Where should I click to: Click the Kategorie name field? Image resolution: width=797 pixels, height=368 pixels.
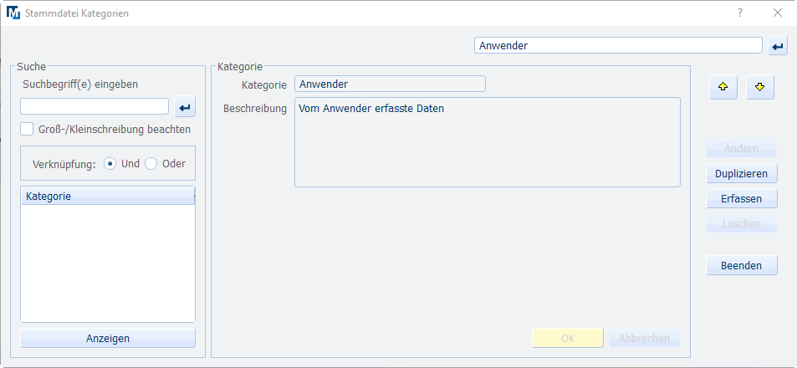(390, 84)
